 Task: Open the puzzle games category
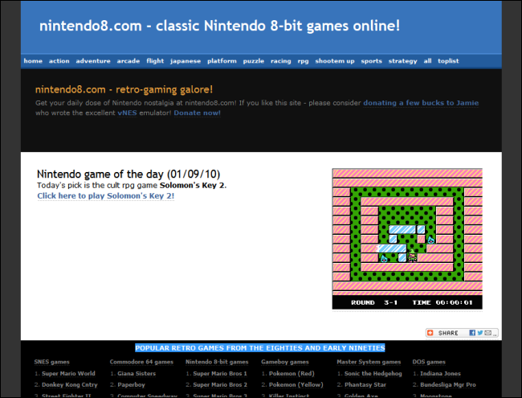[x=253, y=61]
